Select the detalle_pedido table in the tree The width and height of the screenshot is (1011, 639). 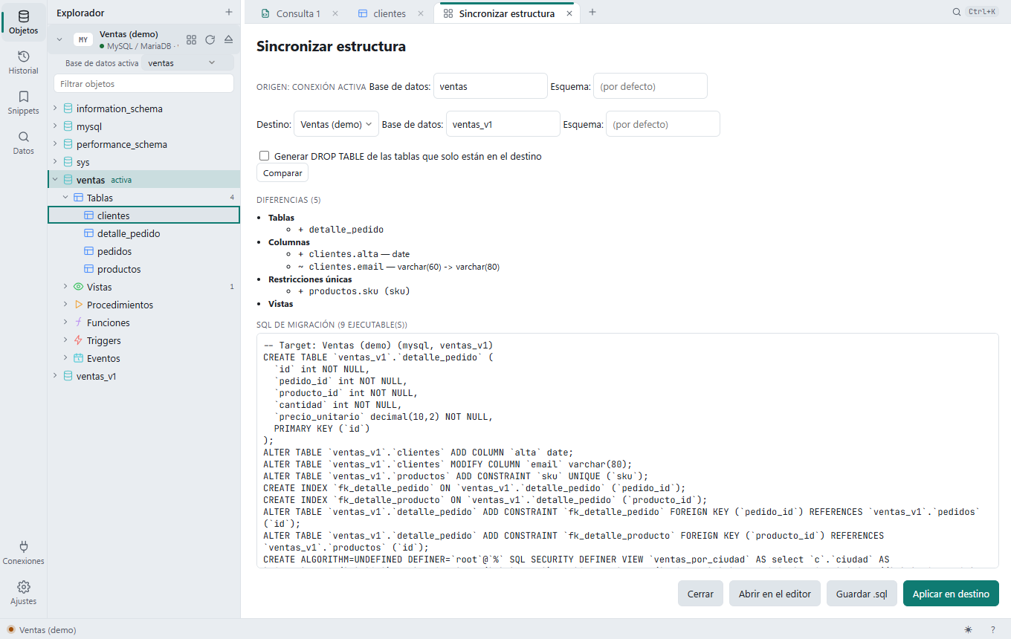(x=144, y=233)
